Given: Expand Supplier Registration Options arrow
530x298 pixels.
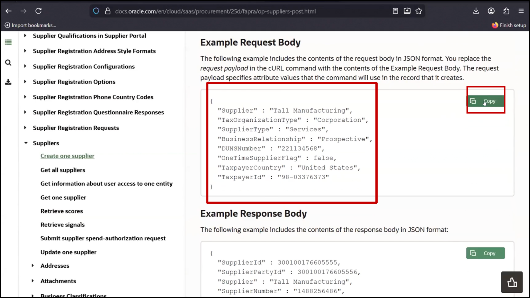Looking at the screenshot, I should (25, 82).
